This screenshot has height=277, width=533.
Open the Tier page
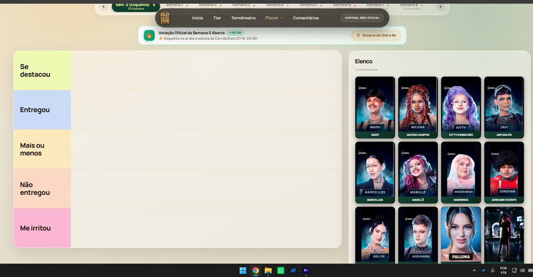click(217, 18)
